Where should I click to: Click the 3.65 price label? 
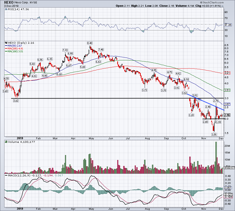5,91
